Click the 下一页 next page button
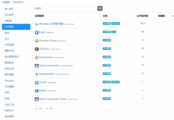The width and height of the screenshot is (174, 120). pyautogui.click(x=49, y=109)
